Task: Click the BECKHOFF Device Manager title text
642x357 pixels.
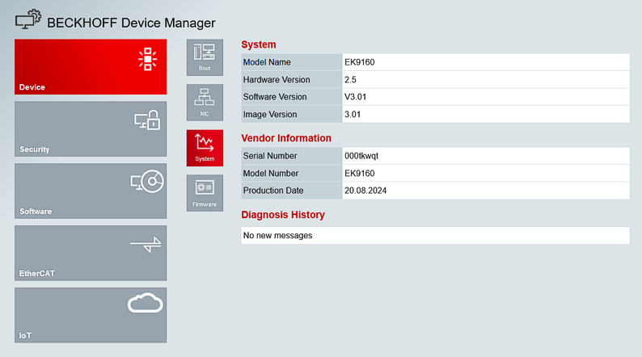Action: pyautogui.click(x=131, y=23)
